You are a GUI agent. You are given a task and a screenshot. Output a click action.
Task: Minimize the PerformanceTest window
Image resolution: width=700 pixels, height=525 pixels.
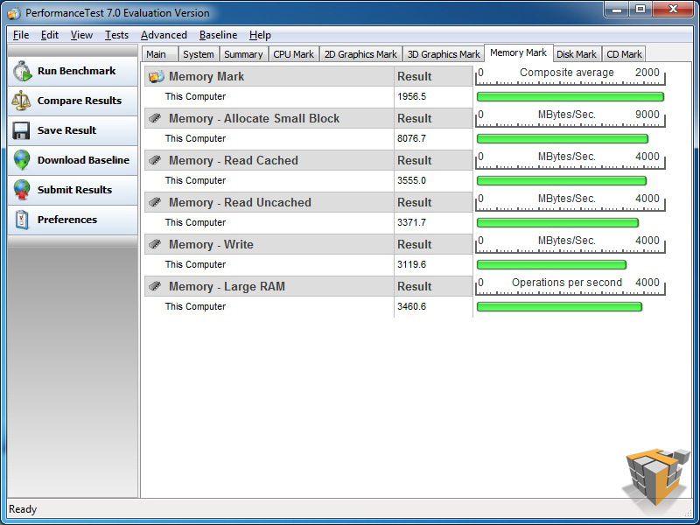click(x=617, y=10)
